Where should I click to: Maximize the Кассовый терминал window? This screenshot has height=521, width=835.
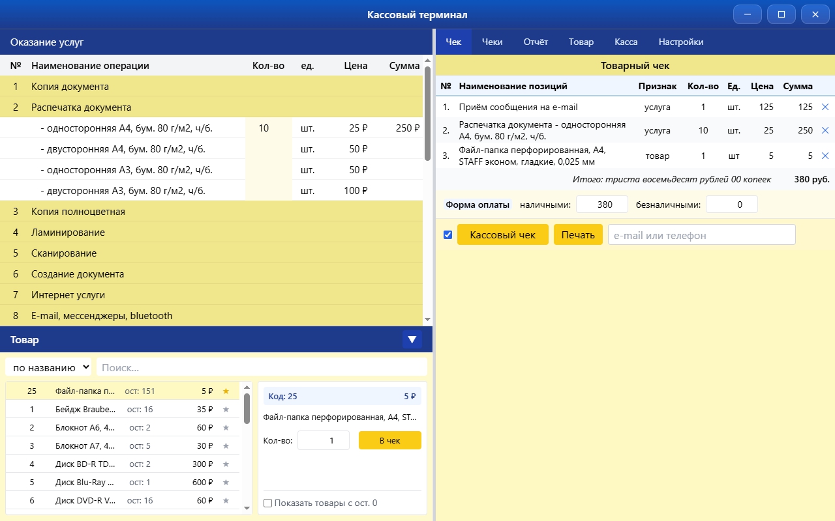click(x=782, y=14)
